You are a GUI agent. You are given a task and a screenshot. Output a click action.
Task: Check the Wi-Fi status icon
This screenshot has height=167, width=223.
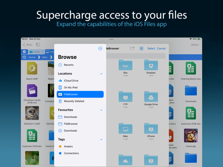click(190, 39)
